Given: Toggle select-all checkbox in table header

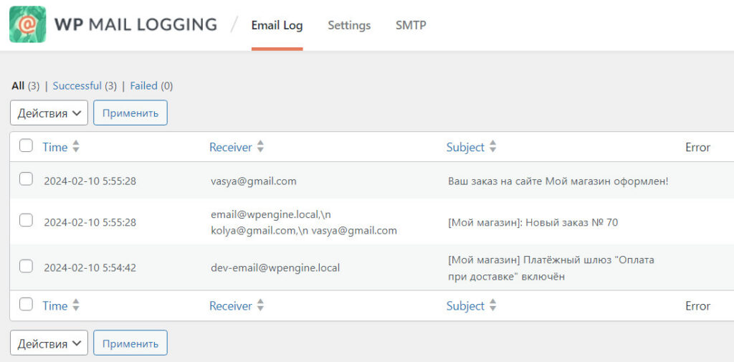Looking at the screenshot, I should [x=26, y=146].
